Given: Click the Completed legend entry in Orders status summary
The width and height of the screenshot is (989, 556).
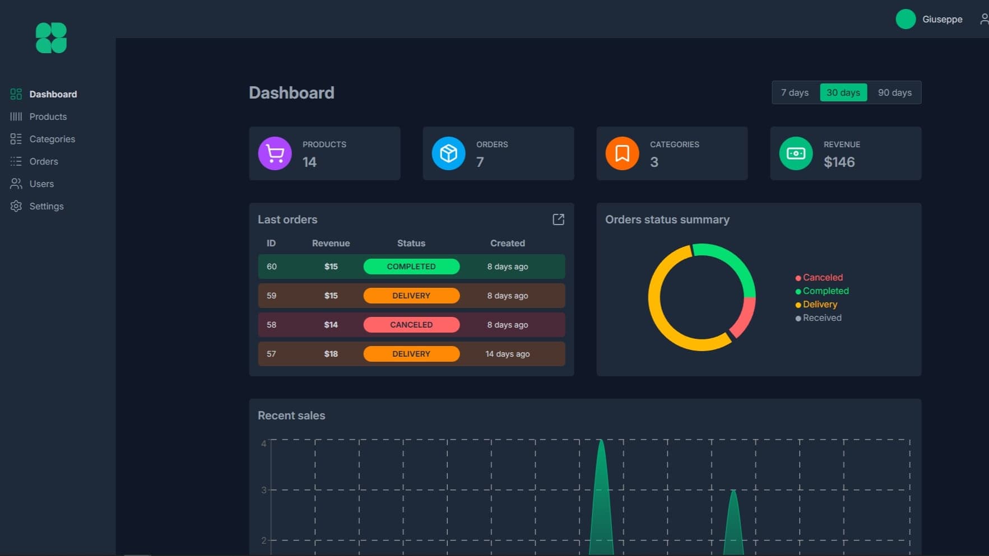Looking at the screenshot, I should [825, 291].
